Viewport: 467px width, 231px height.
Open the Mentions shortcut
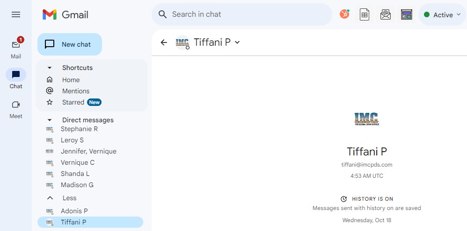(75, 91)
